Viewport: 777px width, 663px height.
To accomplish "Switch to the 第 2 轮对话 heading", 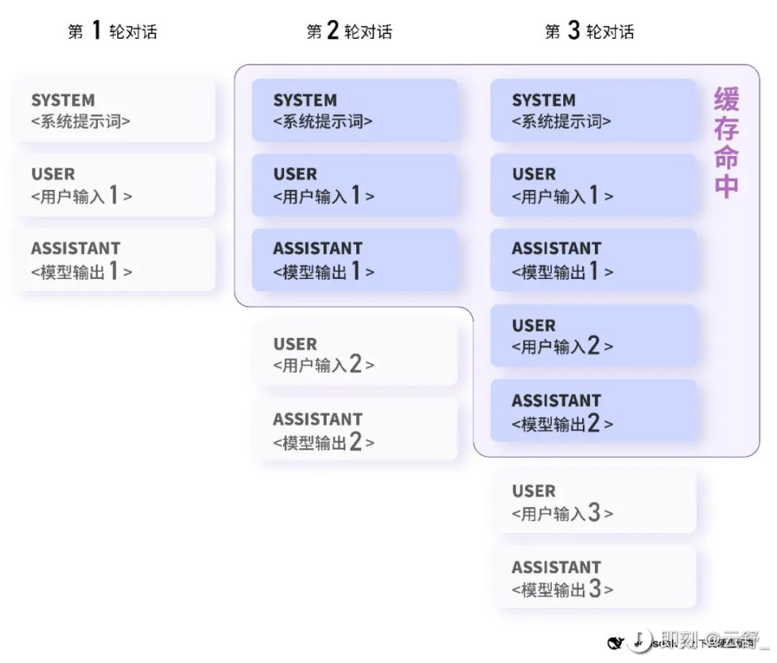I will pos(350,32).
